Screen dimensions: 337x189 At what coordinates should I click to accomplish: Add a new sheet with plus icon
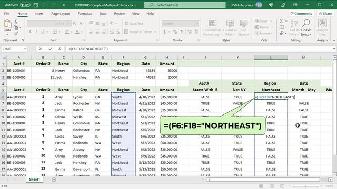54,180
